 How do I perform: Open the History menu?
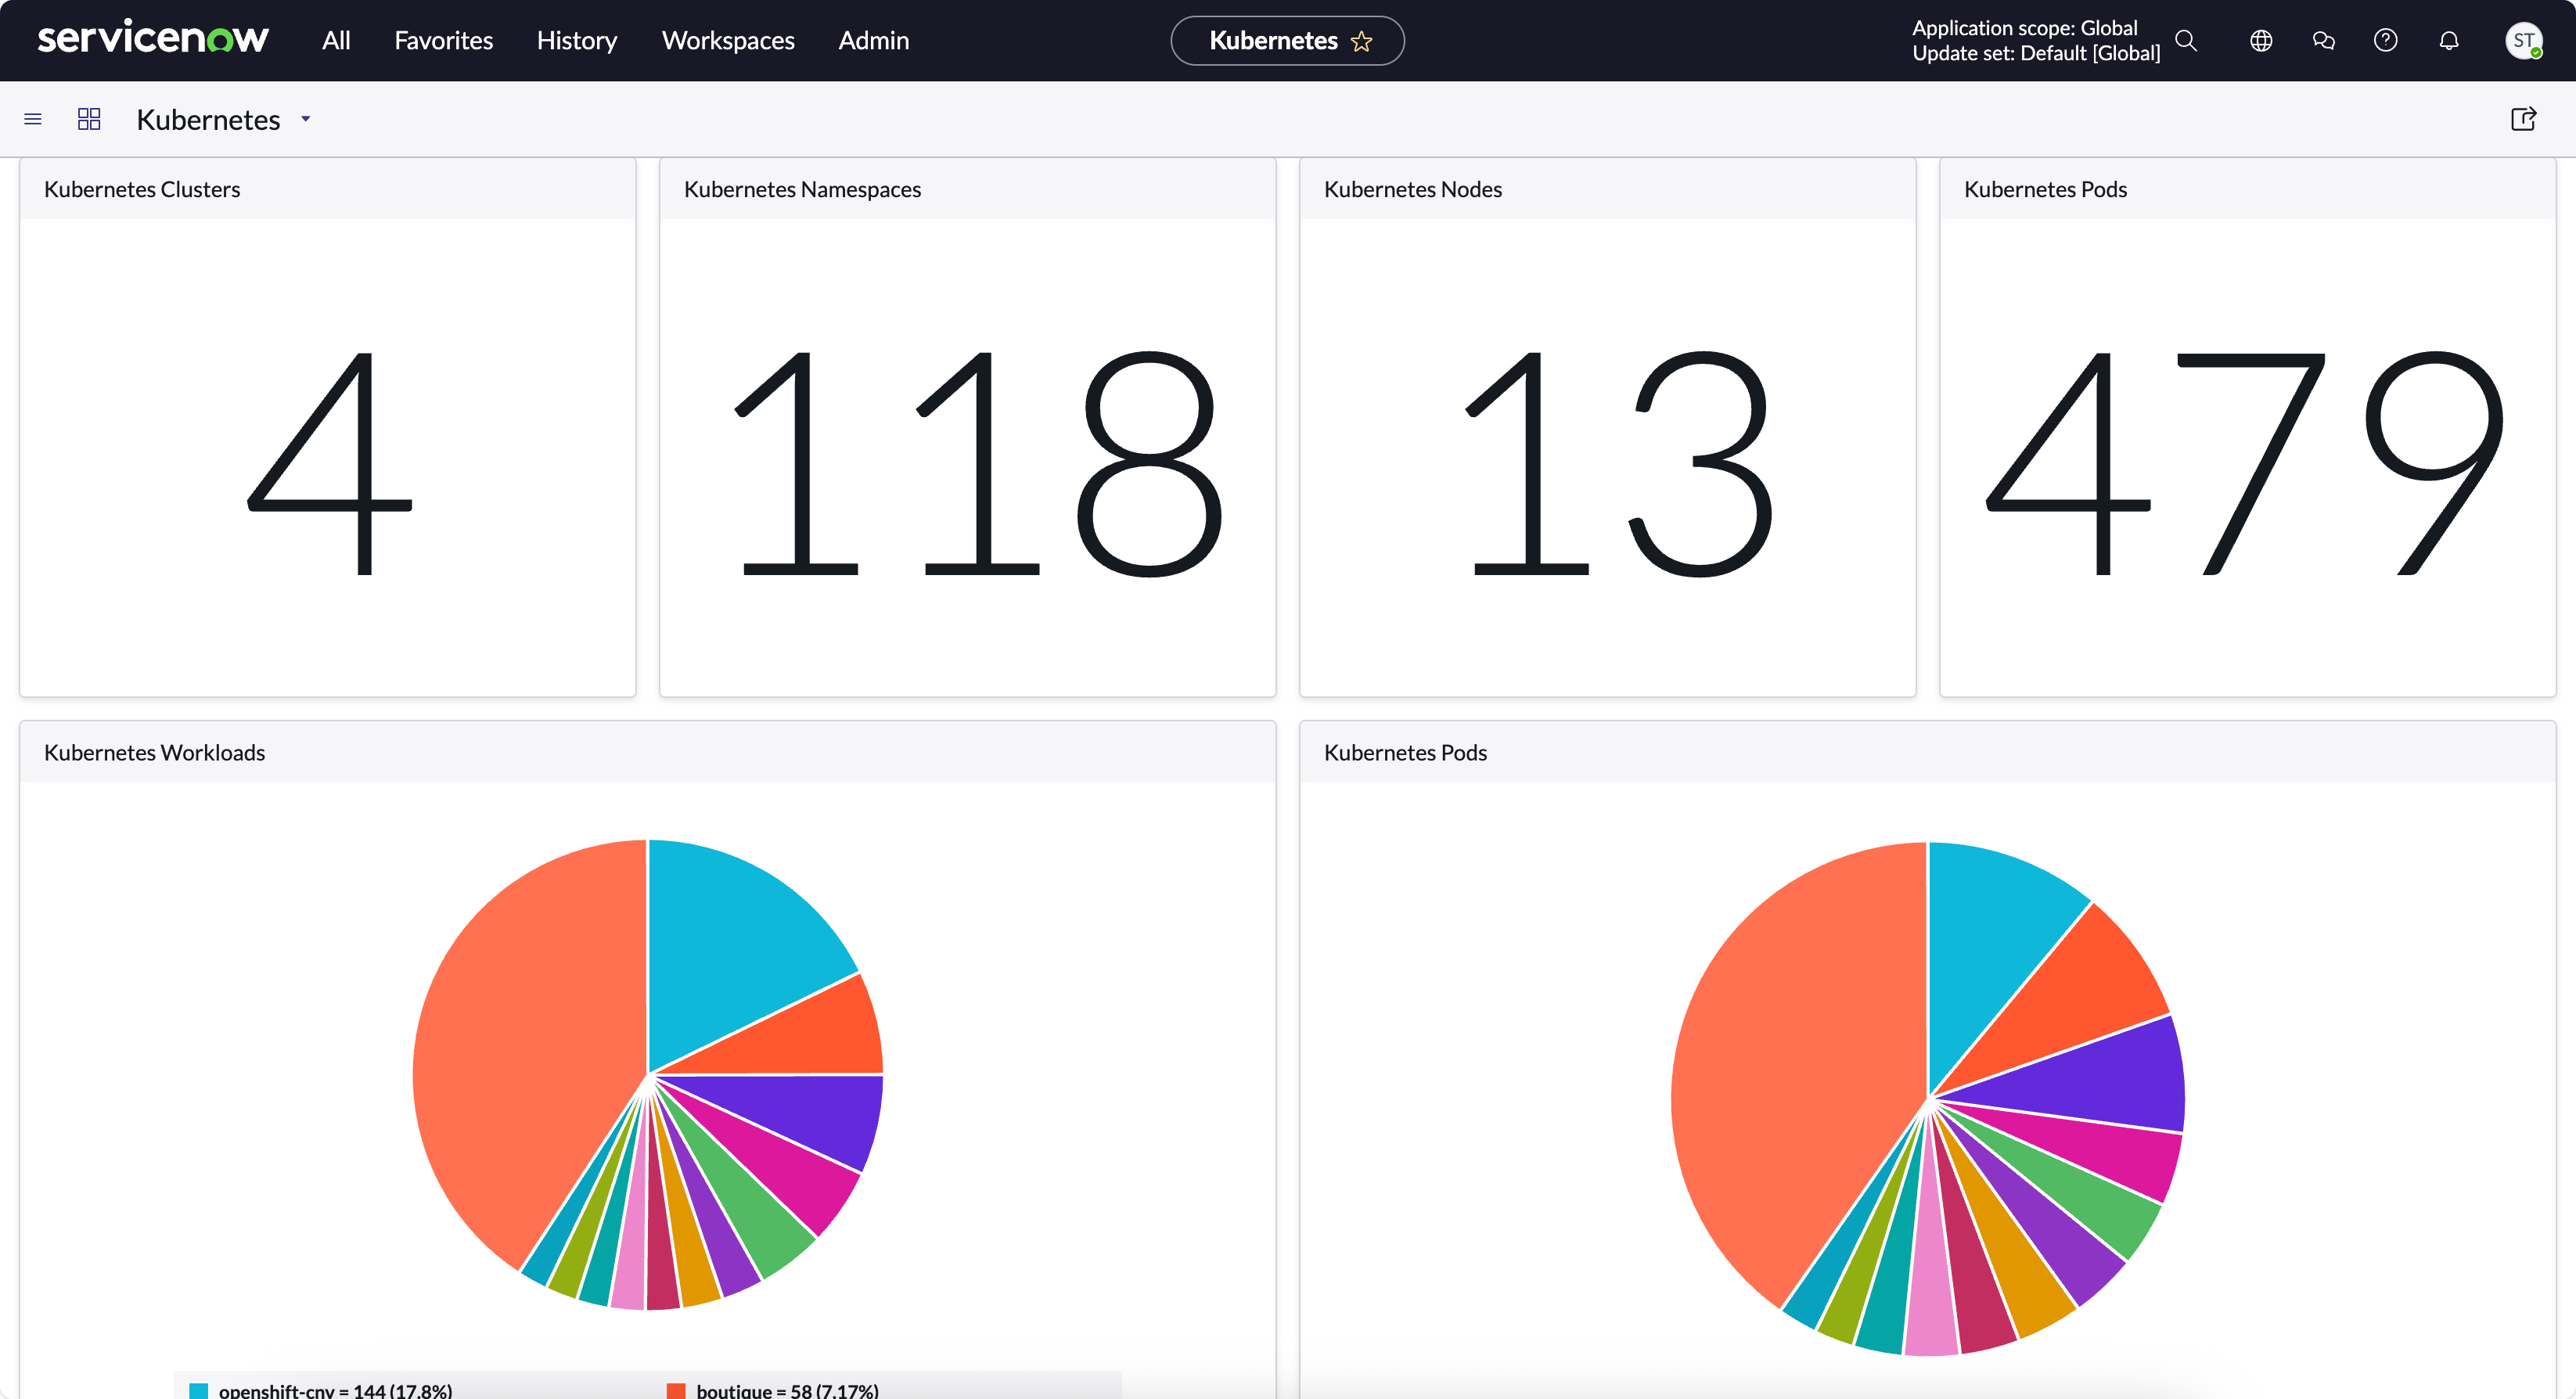[x=576, y=40]
